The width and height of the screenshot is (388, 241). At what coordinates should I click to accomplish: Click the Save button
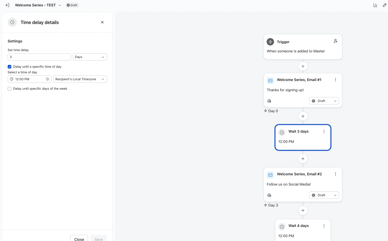[x=99, y=238]
